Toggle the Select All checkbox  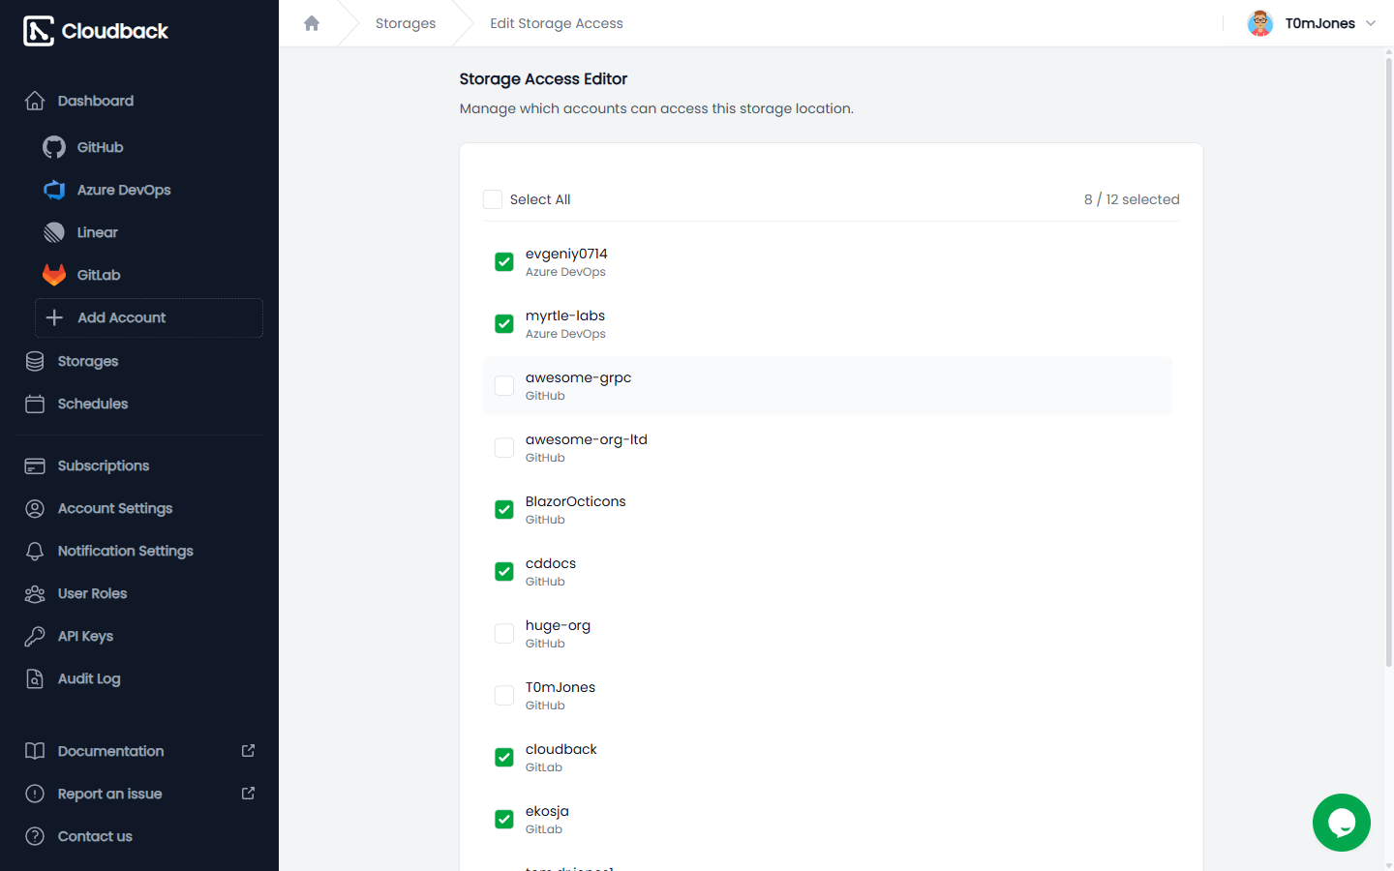[493, 199]
